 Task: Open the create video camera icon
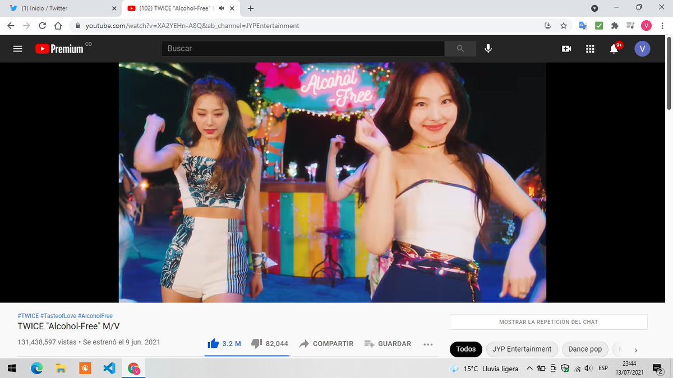[x=566, y=49]
